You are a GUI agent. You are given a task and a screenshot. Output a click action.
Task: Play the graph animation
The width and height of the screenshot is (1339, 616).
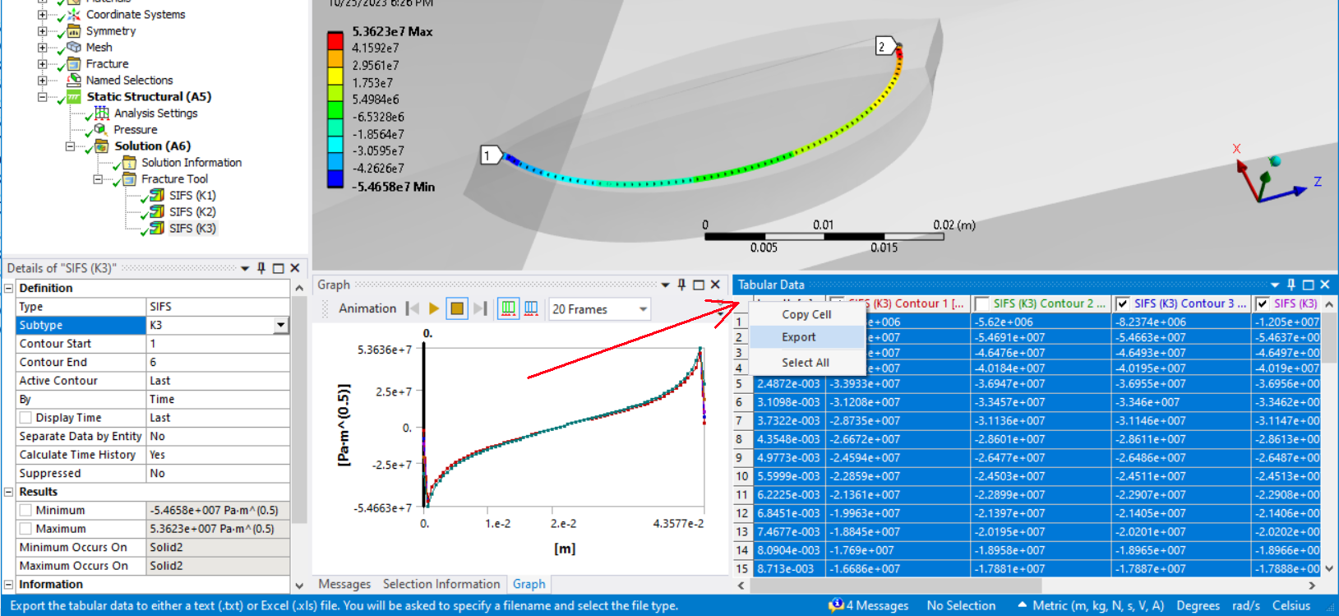click(x=434, y=308)
